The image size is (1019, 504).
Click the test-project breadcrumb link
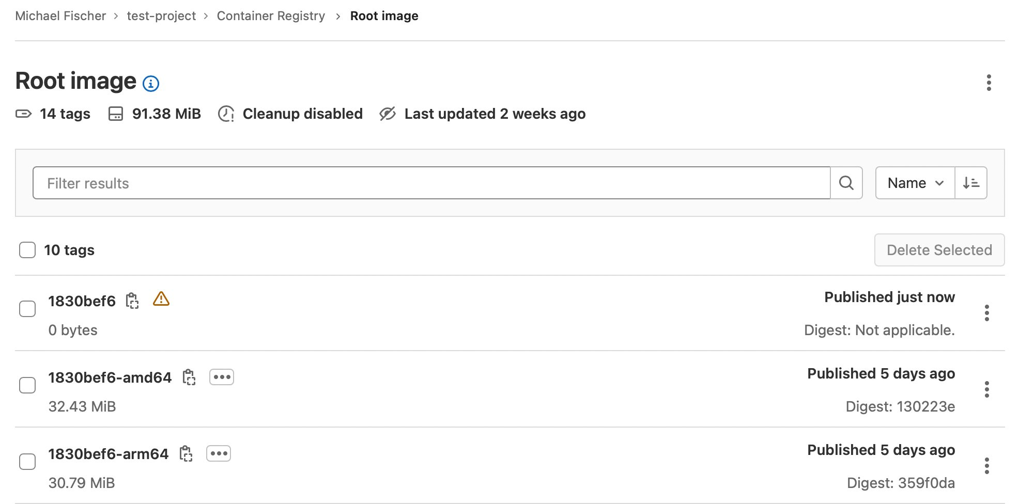(161, 16)
